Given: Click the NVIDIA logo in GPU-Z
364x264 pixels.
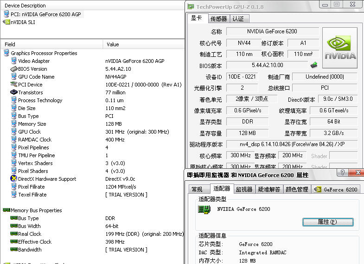Looking at the screenshot, I should pyautogui.click(x=340, y=48).
